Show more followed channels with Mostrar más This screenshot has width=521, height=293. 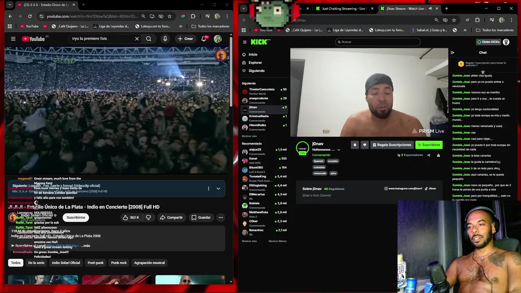coord(249,136)
